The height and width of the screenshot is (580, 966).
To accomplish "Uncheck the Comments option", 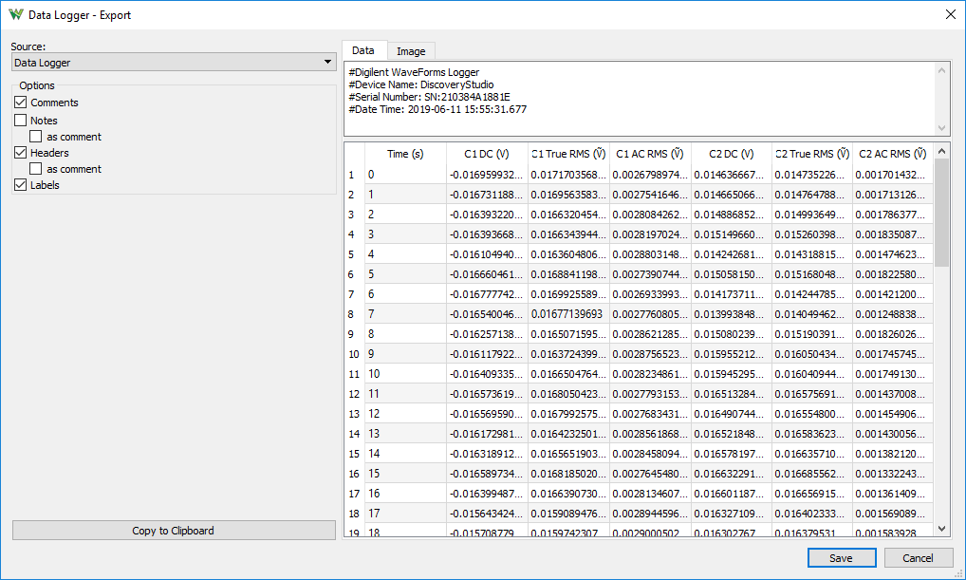I will [x=20, y=103].
